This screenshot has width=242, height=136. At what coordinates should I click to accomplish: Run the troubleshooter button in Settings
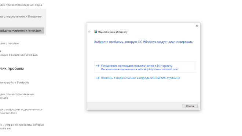pyautogui.click(x=22, y=30)
